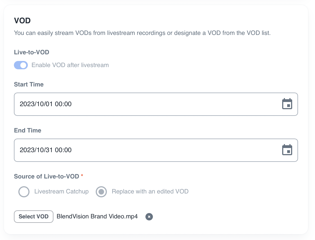Click the 'Source of Live-to-VOD' label
315x240 pixels.
[46, 176]
